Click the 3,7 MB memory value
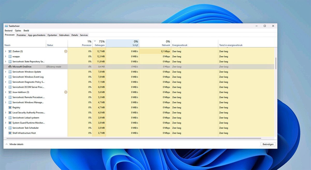311x170 pixels. click(x=101, y=133)
